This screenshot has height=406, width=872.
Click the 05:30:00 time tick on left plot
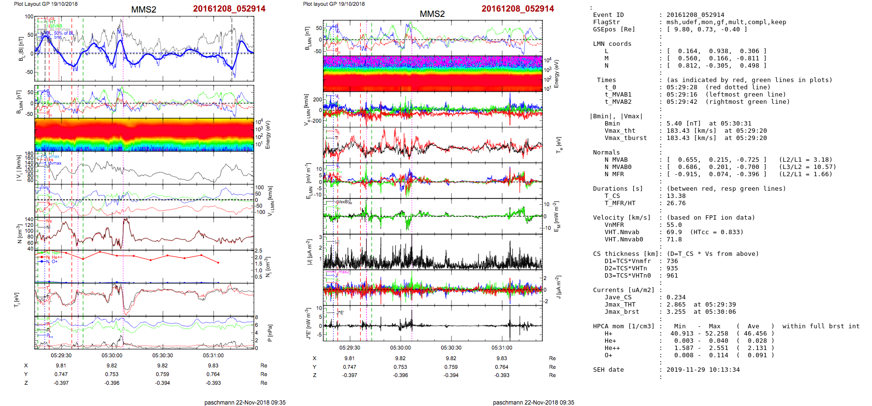coord(112,355)
